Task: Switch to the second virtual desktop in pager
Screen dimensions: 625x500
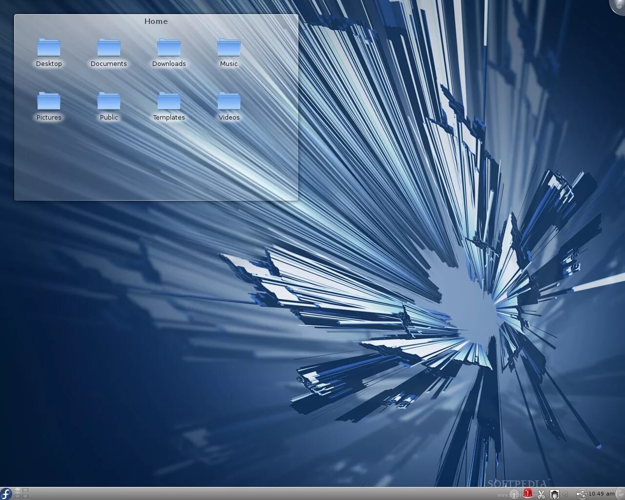Action: 25,491
